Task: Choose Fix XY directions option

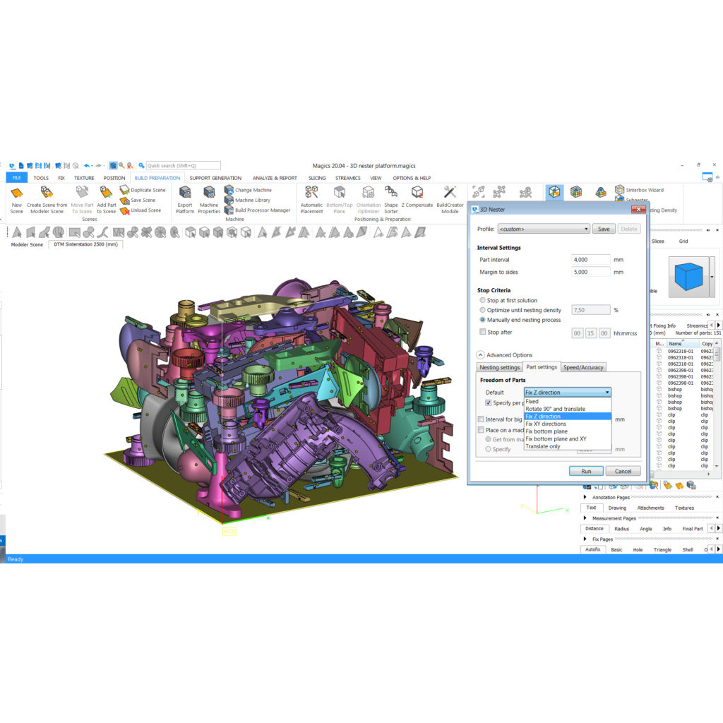Action: coord(568,424)
